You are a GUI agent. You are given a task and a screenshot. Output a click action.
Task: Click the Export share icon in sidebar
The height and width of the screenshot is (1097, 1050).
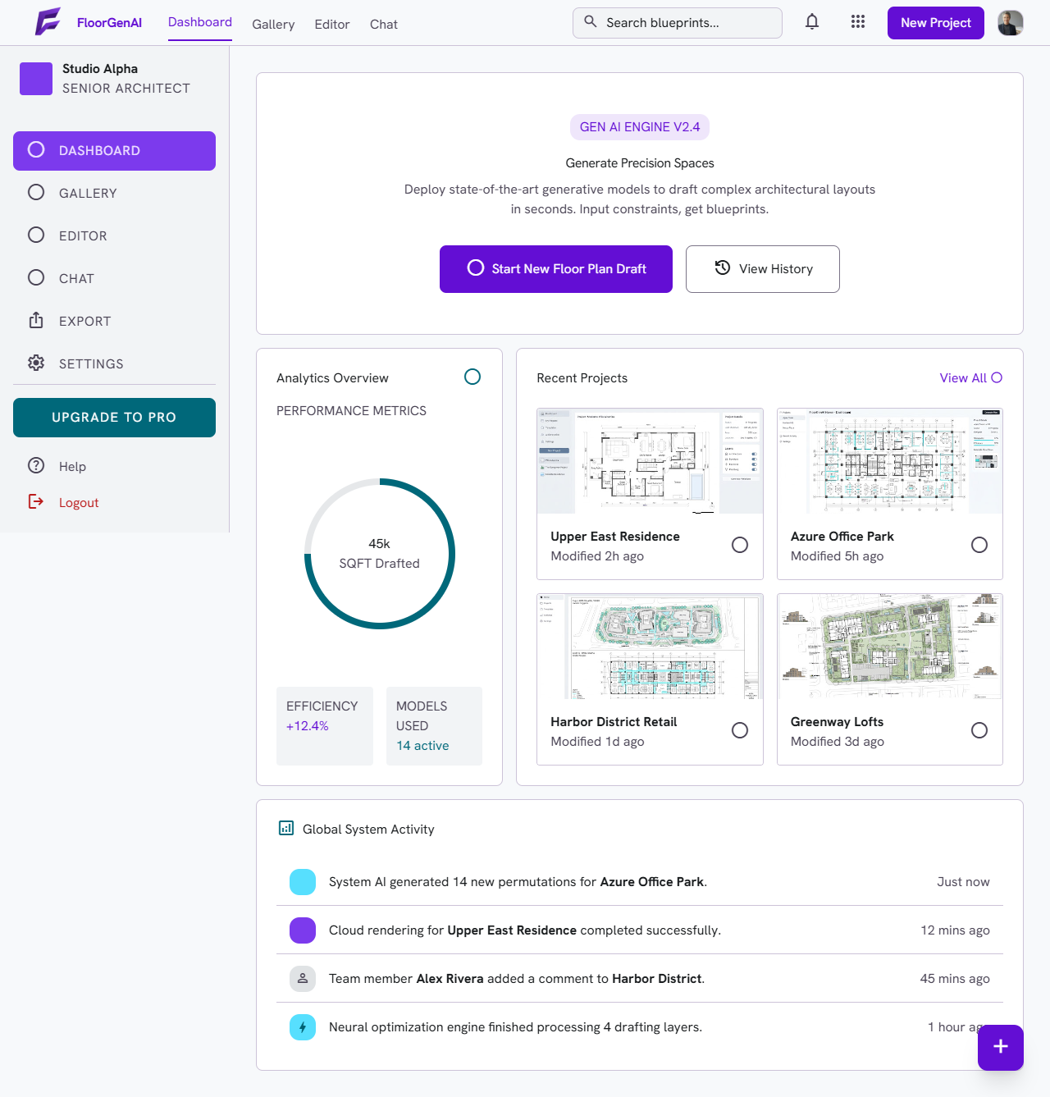point(36,321)
